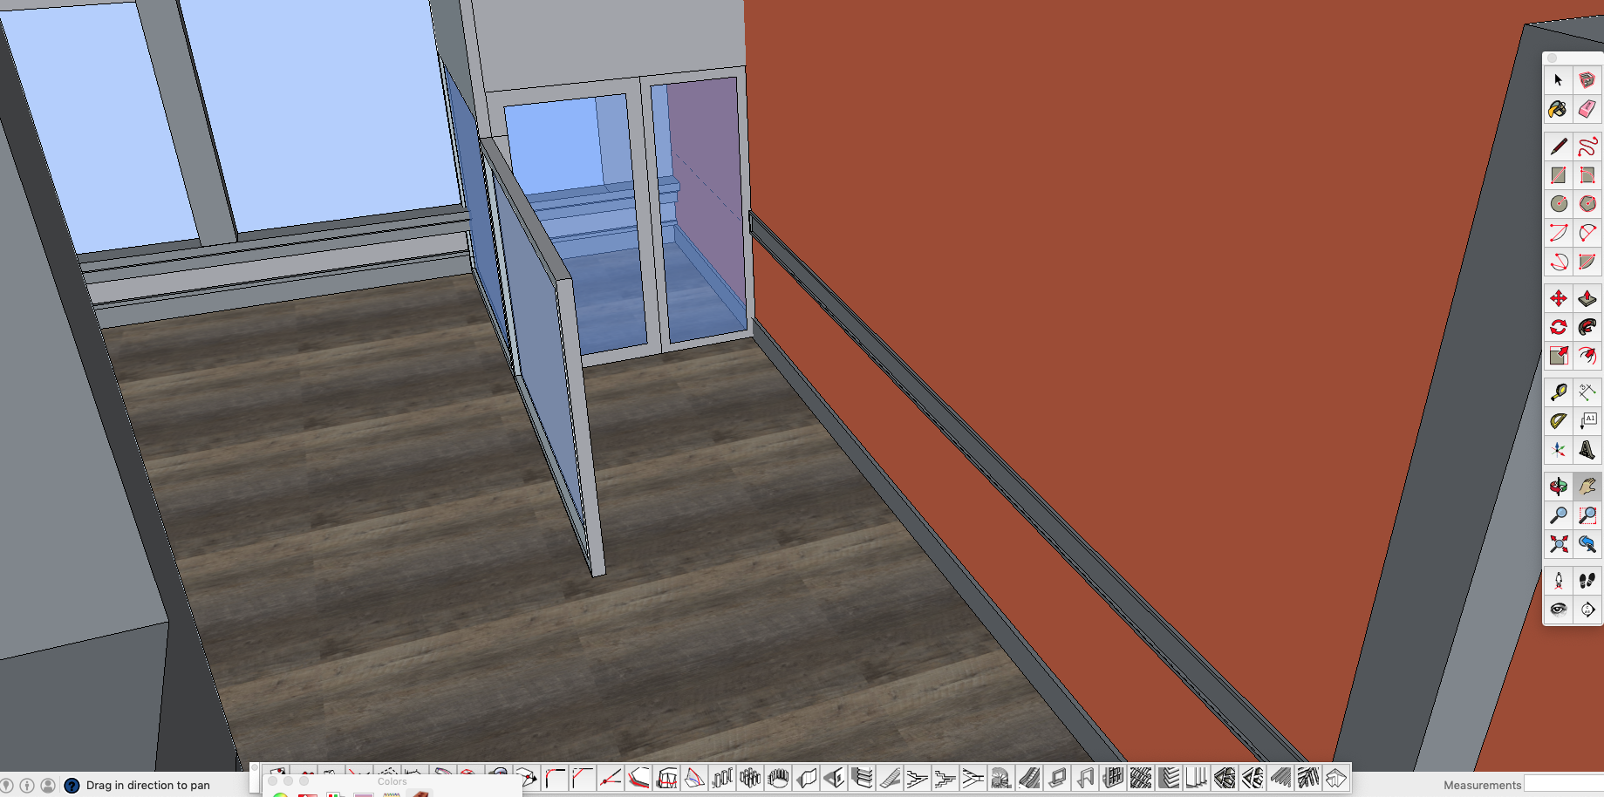Click the chamfer edges icon in bottom toolbar
This screenshot has width=1604, height=797.
[x=583, y=778]
